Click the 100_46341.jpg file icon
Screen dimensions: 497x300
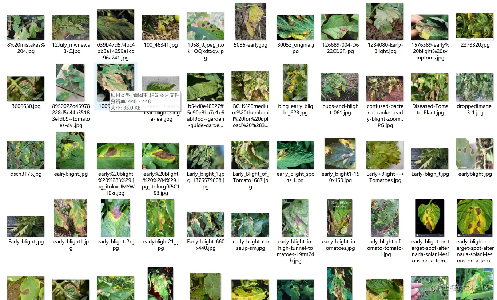[160, 27]
